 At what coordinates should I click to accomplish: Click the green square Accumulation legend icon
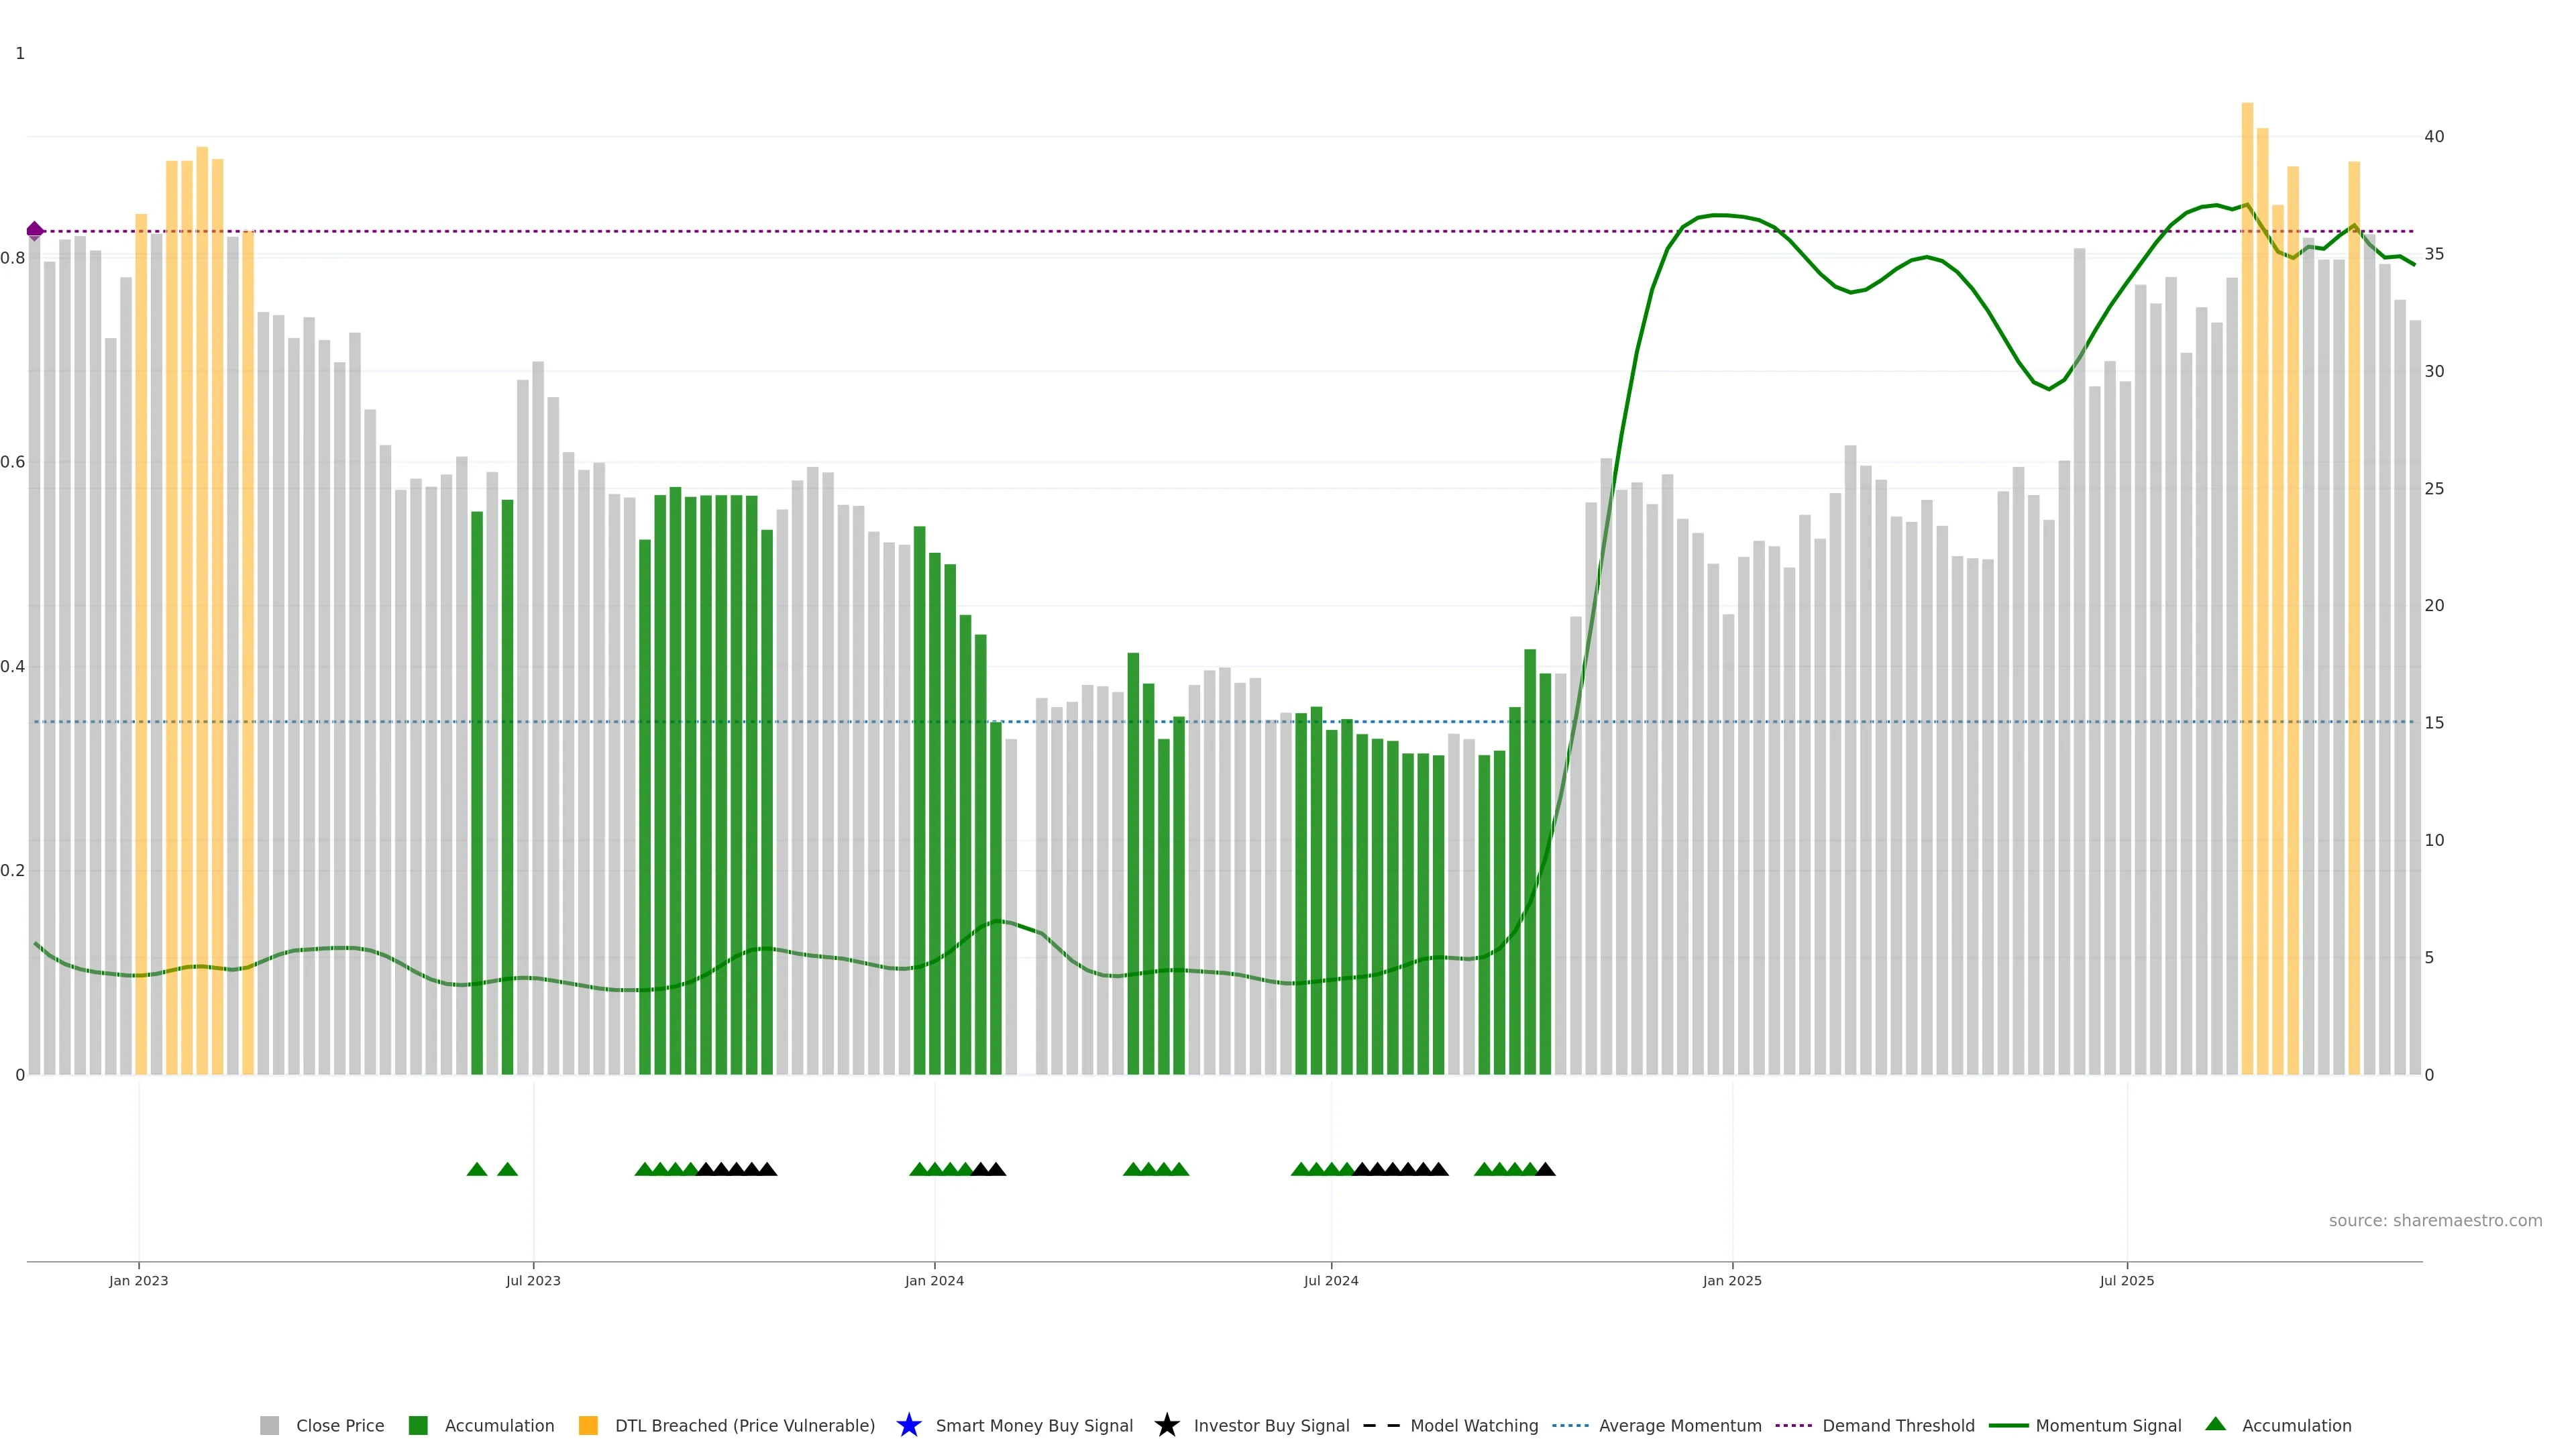[x=418, y=1425]
